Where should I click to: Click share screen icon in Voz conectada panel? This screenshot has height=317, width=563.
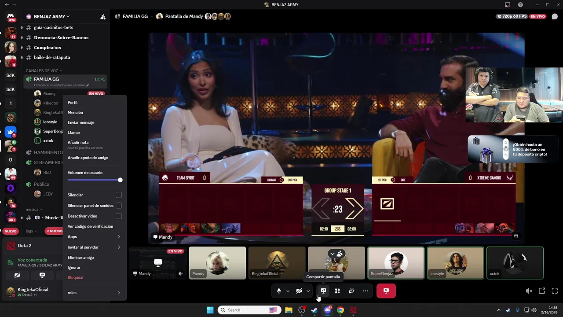coord(42,275)
